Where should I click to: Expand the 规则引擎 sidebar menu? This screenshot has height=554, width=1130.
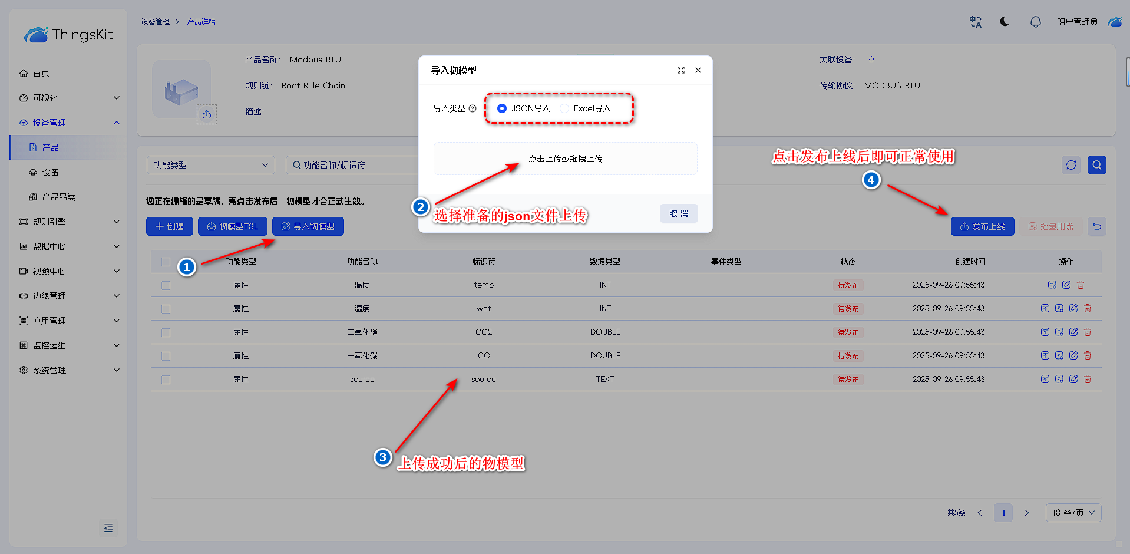click(x=68, y=222)
